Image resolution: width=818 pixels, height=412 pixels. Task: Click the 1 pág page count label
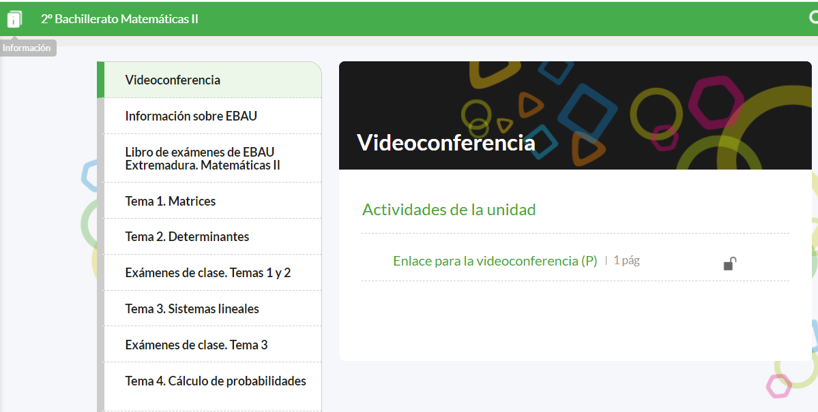click(x=626, y=260)
